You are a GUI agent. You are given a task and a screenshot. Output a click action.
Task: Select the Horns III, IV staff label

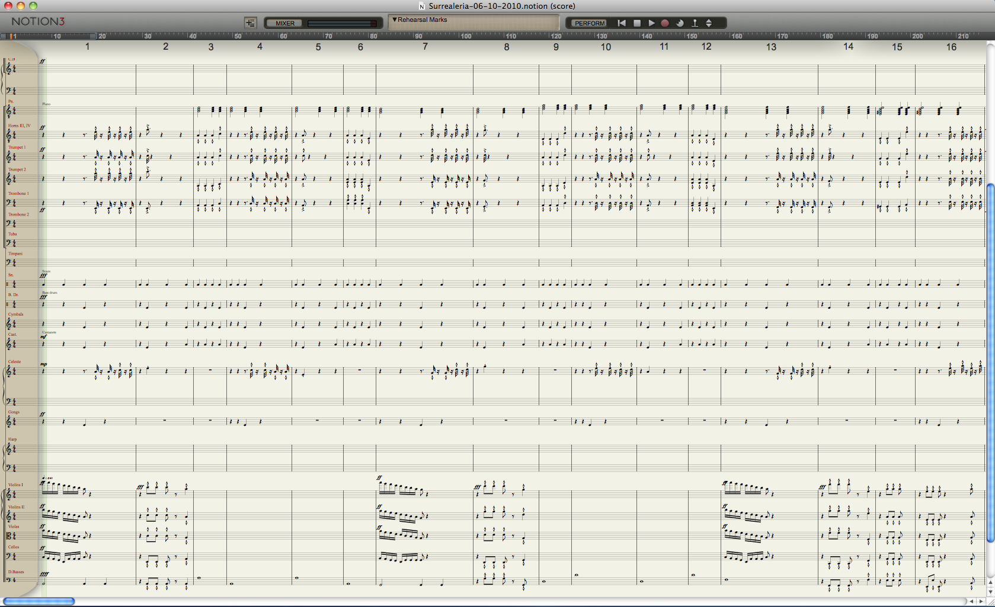tap(19, 126)
